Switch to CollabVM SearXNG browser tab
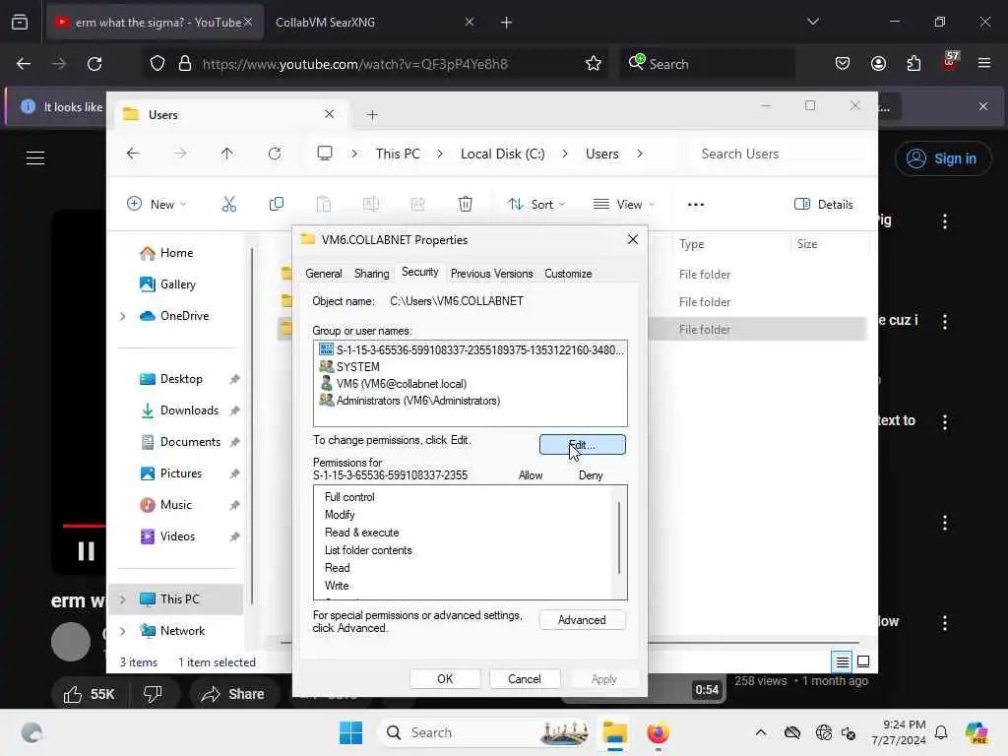 click(x=374, y=23)
